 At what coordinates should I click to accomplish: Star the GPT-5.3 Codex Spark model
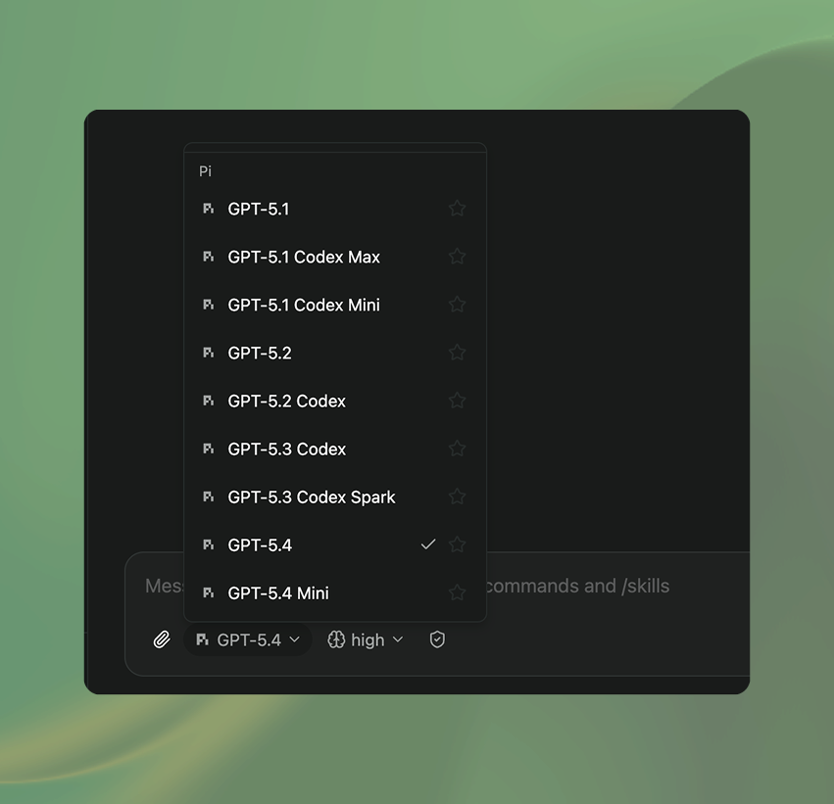[x=457, y=497]
